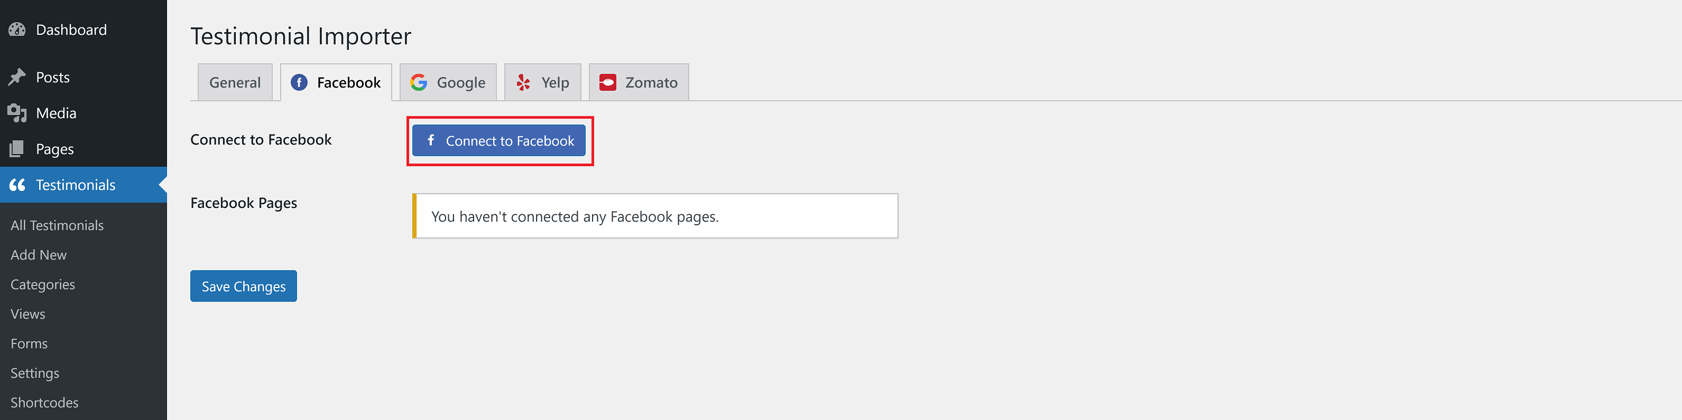Go to Views in sidebar
The width and height of the screenshot is (1682, 420).
28,314
